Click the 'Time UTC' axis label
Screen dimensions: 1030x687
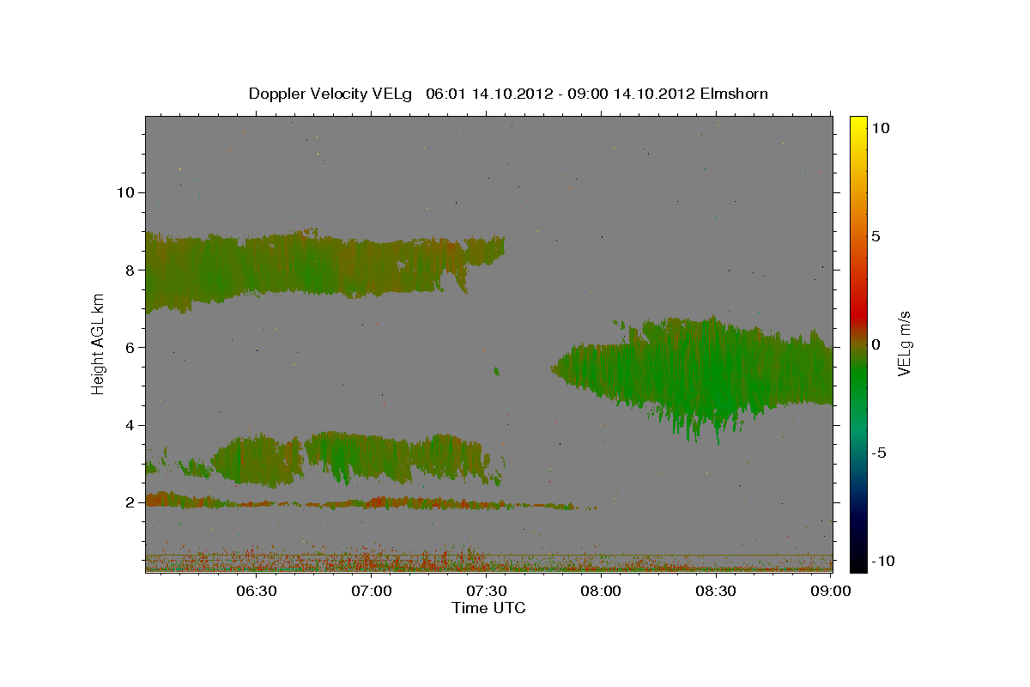(488, 608)
